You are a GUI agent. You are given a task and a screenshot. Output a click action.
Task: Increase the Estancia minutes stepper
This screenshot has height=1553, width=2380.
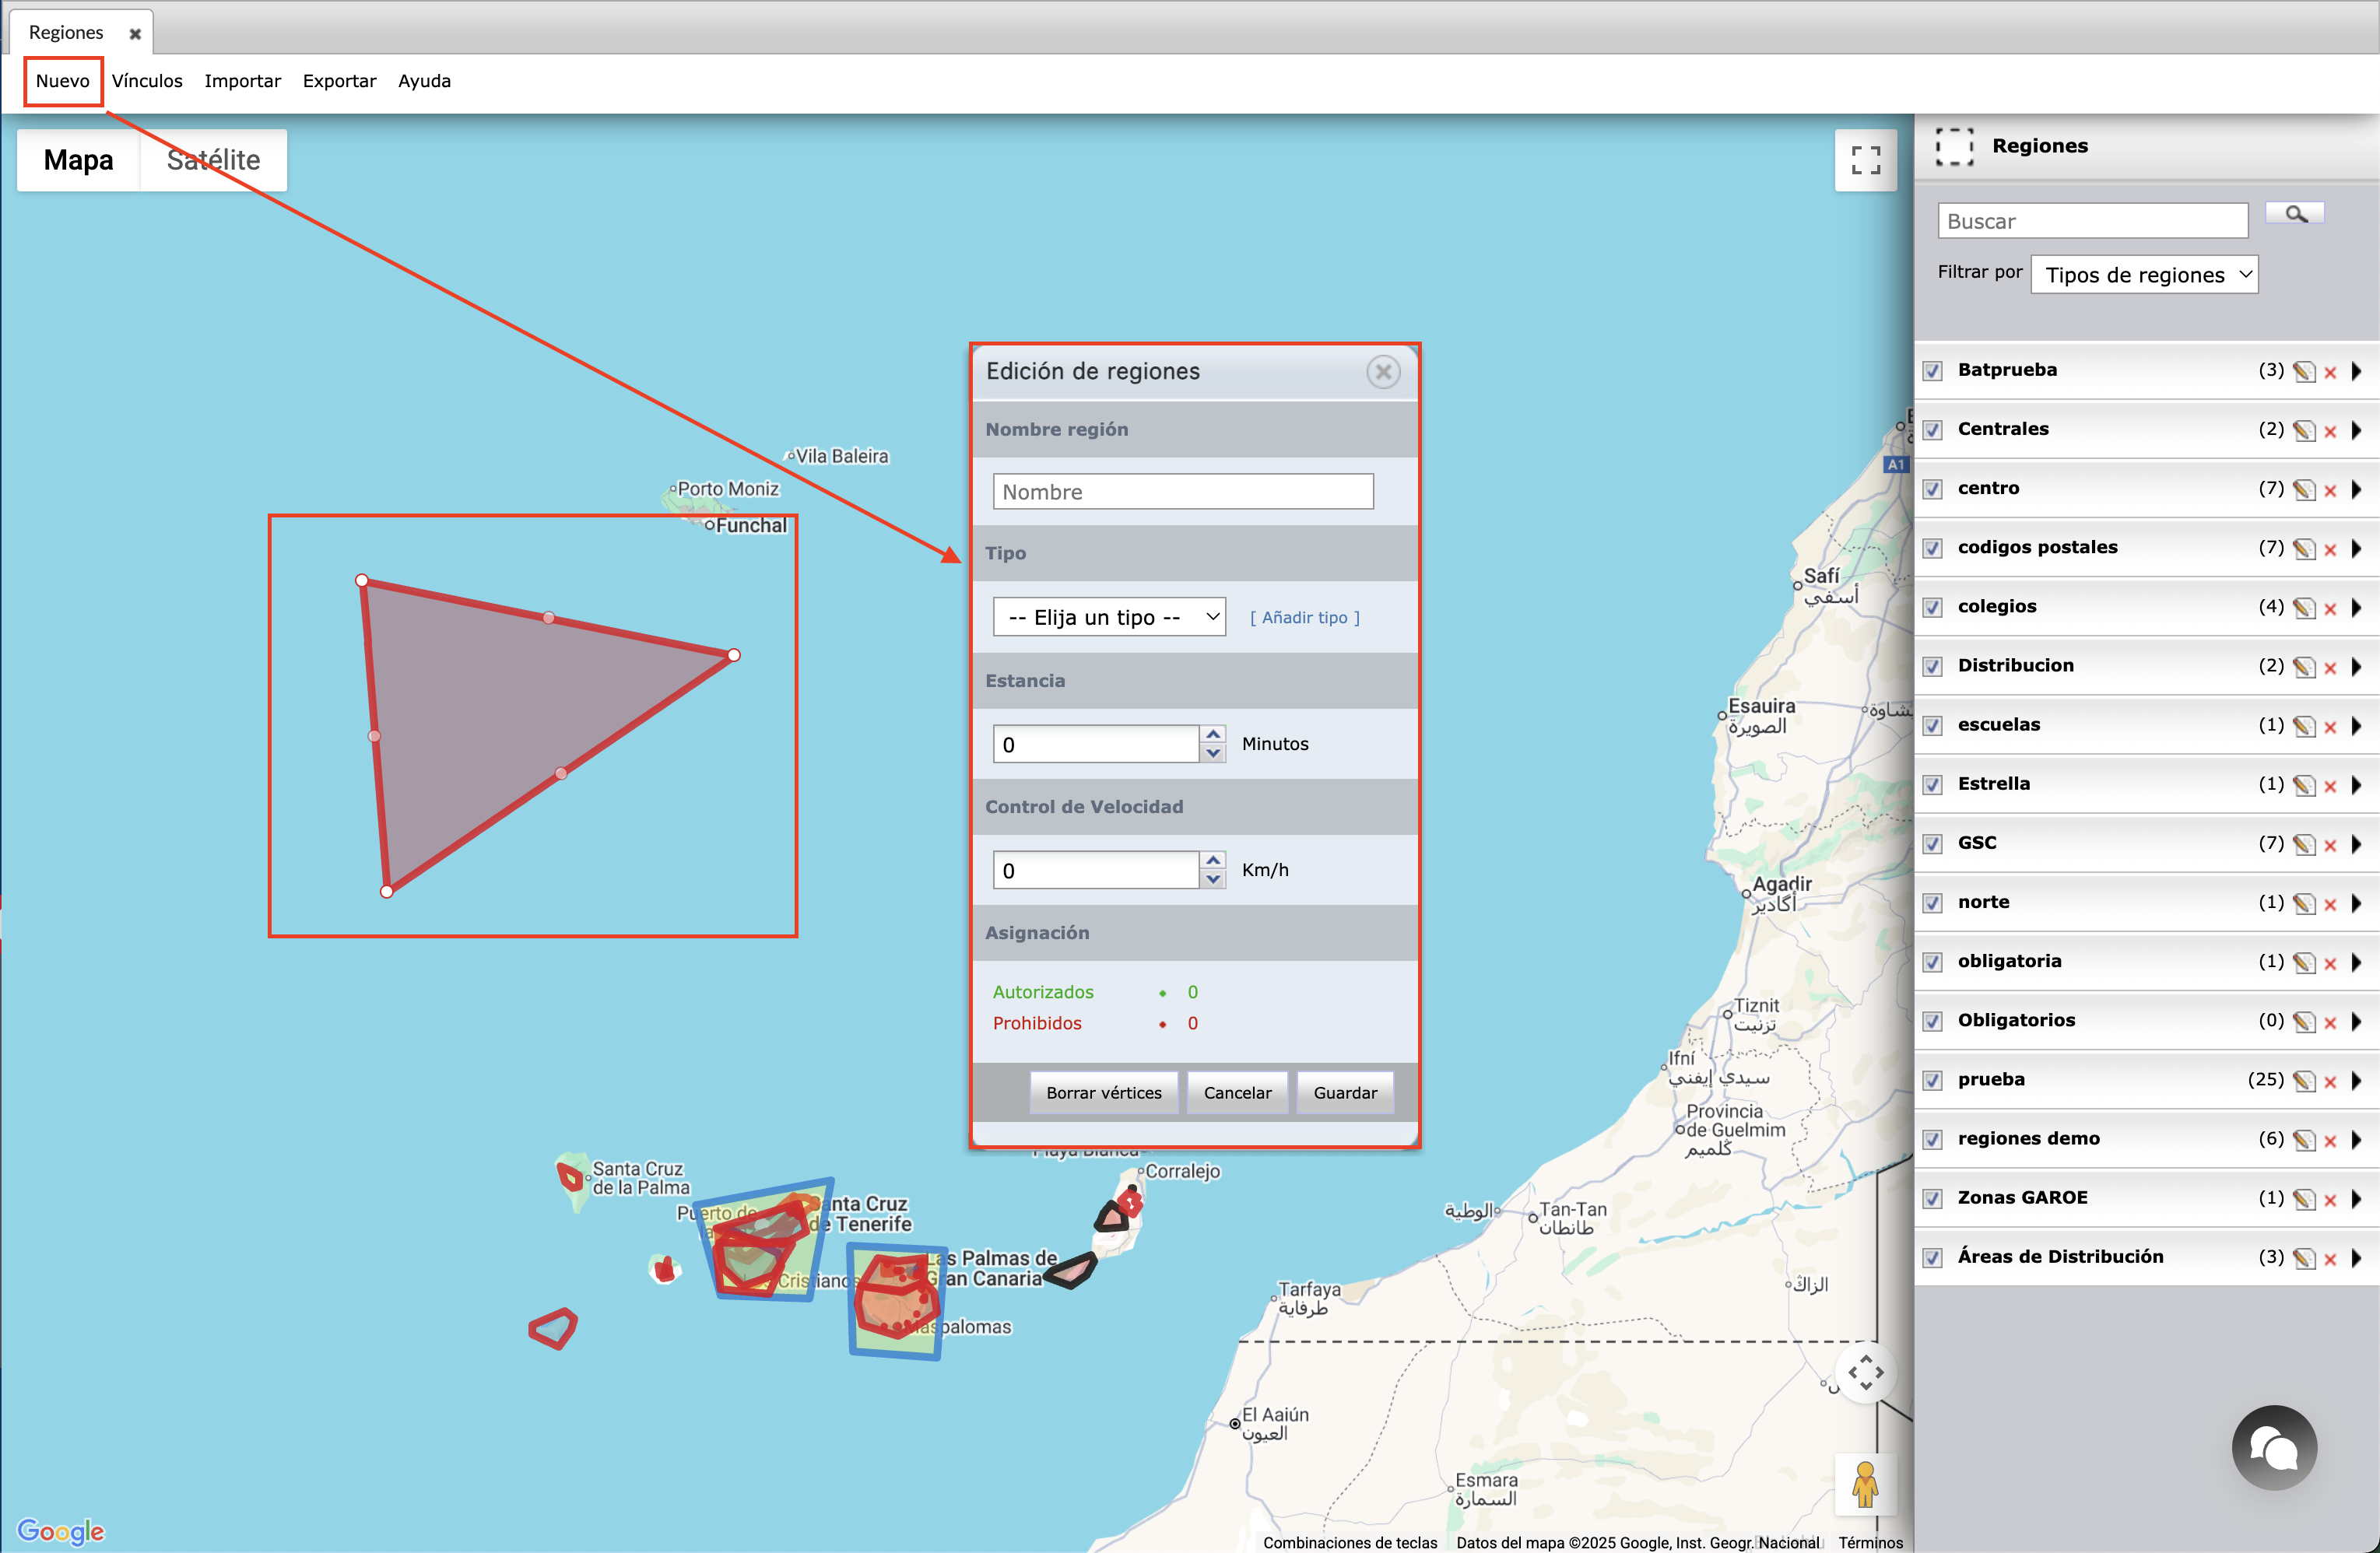(1213, 734)
